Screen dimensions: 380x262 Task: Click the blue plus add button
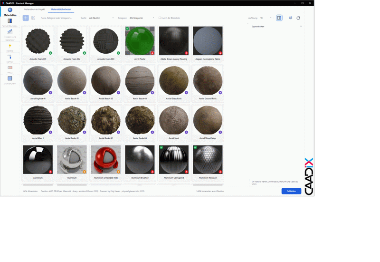(26, 18)
